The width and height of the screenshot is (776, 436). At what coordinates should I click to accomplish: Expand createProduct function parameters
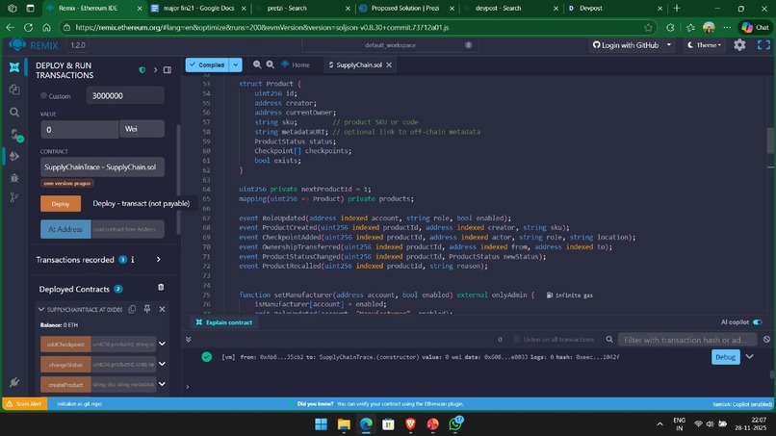coord(162,384)
